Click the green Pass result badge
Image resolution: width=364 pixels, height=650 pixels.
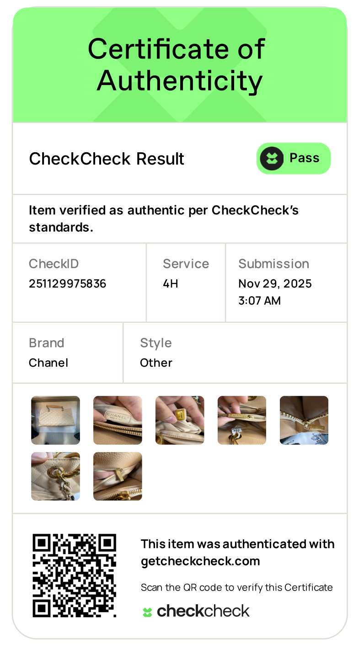(294, 159)
